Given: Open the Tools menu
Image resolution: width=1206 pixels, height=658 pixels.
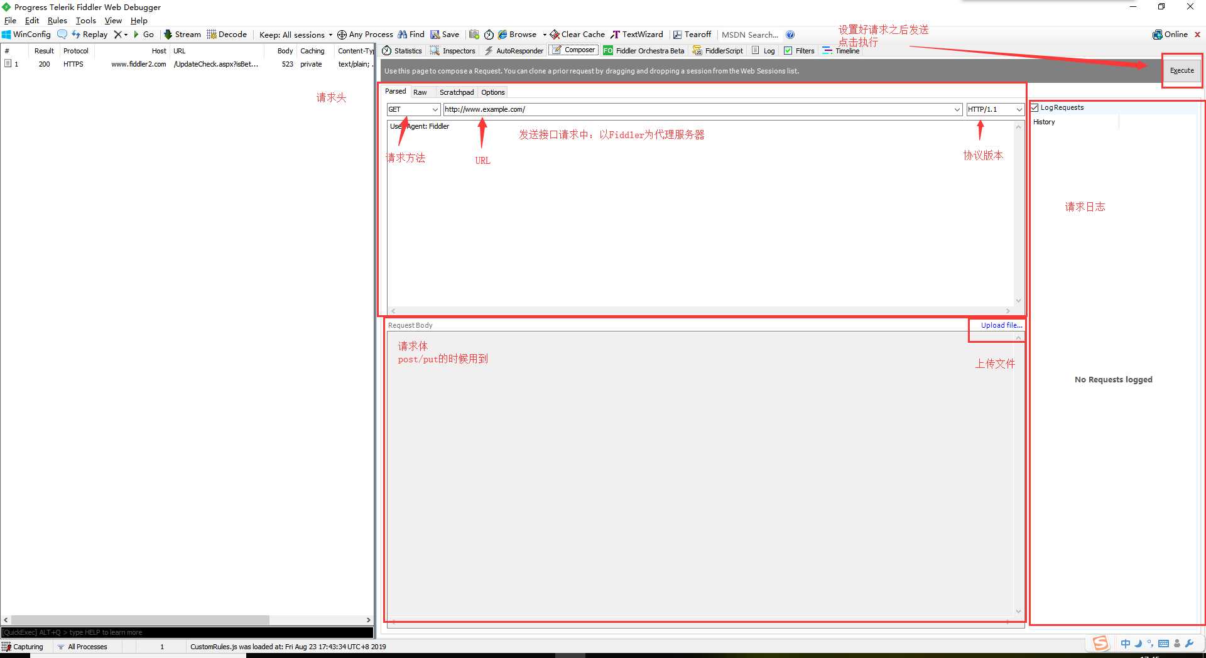Looking at the screenshot, I should pos(86,20).
